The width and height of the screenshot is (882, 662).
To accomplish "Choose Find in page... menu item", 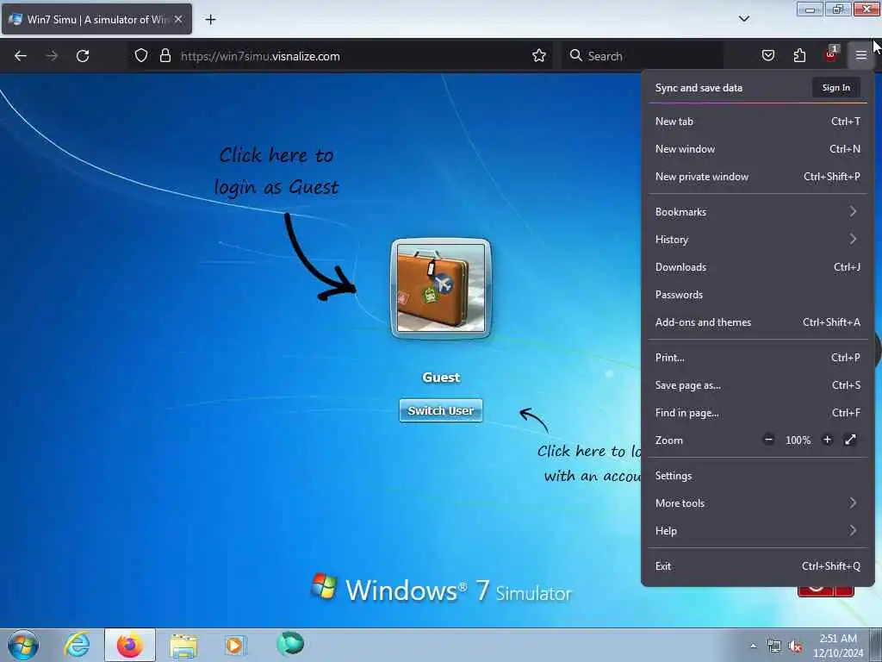I will 758,413.
